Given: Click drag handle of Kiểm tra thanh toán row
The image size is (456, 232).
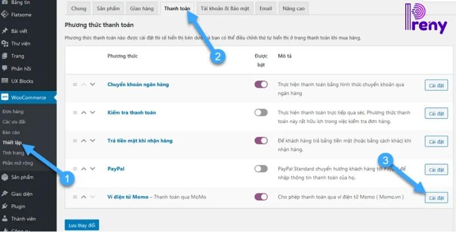Looking at the screenshot, I should click(x=75, y=112).
